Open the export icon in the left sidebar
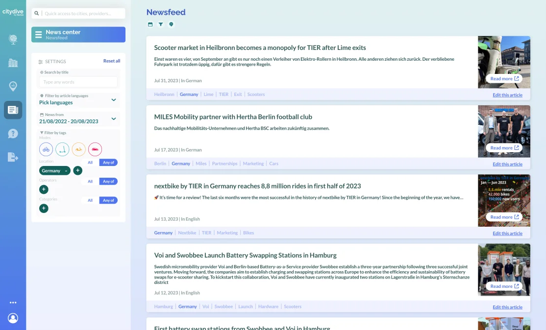 point(13,156)
